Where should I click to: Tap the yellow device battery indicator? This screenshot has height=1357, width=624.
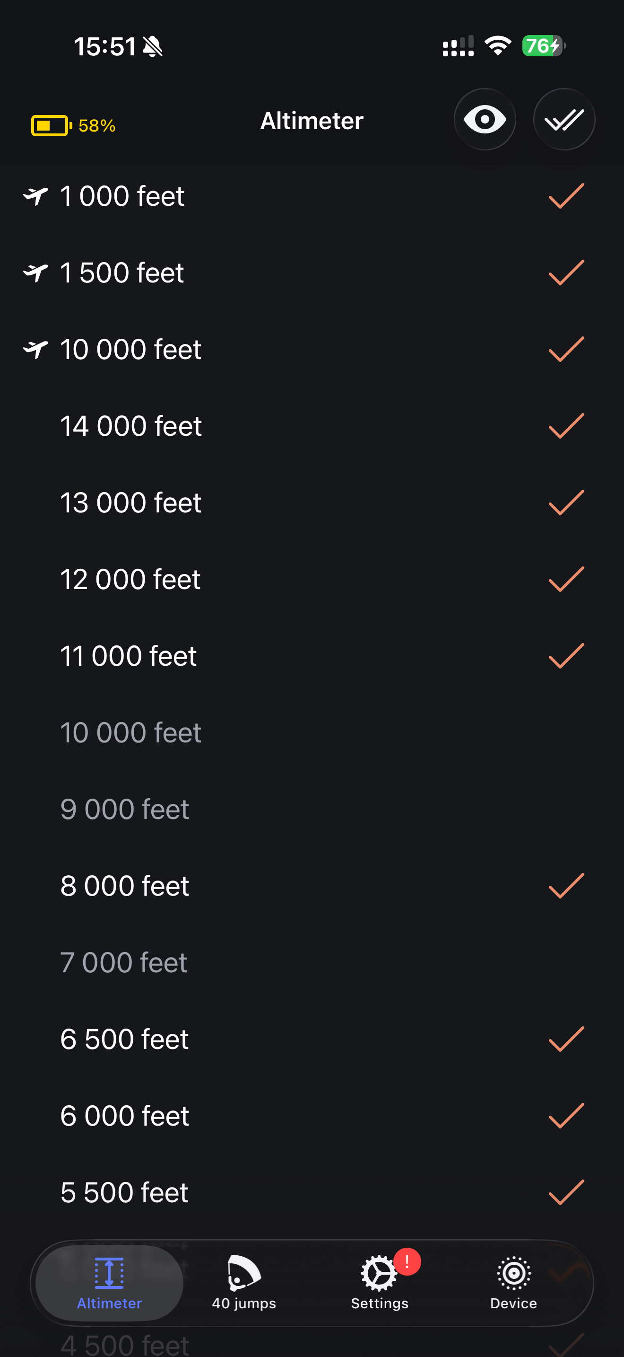pyautogui.click(x=74, y=125)
